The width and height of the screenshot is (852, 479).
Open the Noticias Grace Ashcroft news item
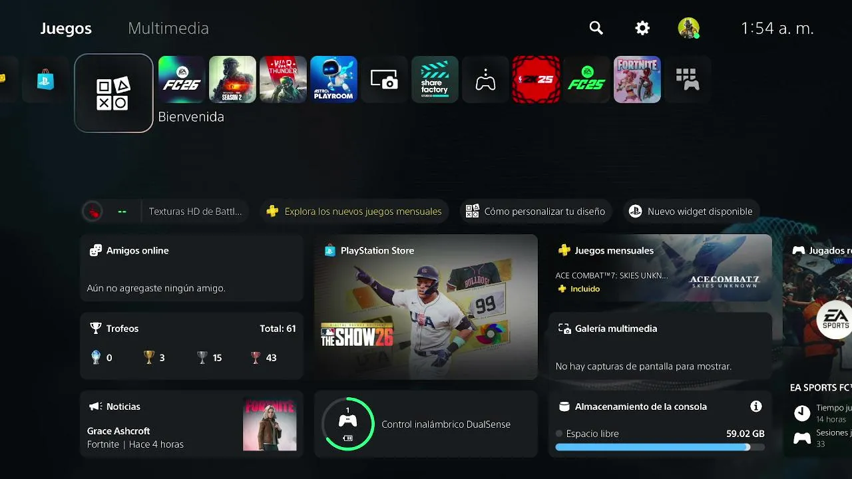(x=192, y=424)
